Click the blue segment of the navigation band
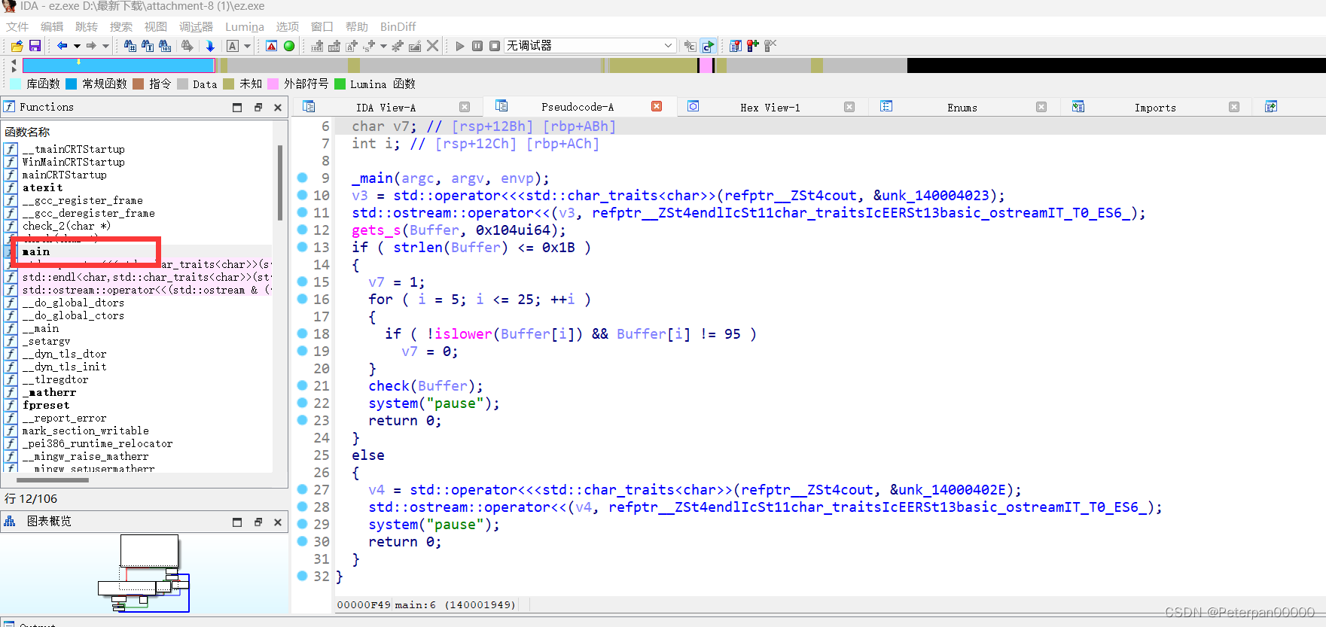The height and width of the screenshot is (627, 1326). tap(118, 65)
